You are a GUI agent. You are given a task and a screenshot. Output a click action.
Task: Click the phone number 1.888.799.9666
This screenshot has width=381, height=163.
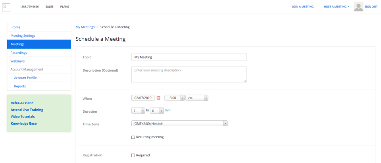point(29,7)
